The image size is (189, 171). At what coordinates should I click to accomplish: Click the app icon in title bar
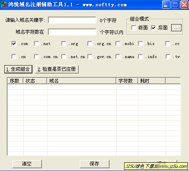tap(4, 4)
